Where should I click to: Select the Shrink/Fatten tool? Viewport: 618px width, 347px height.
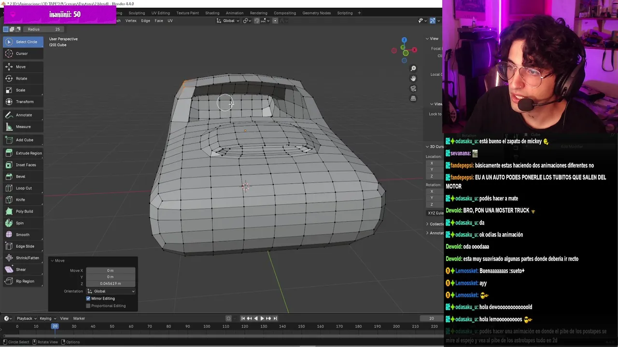23,258
